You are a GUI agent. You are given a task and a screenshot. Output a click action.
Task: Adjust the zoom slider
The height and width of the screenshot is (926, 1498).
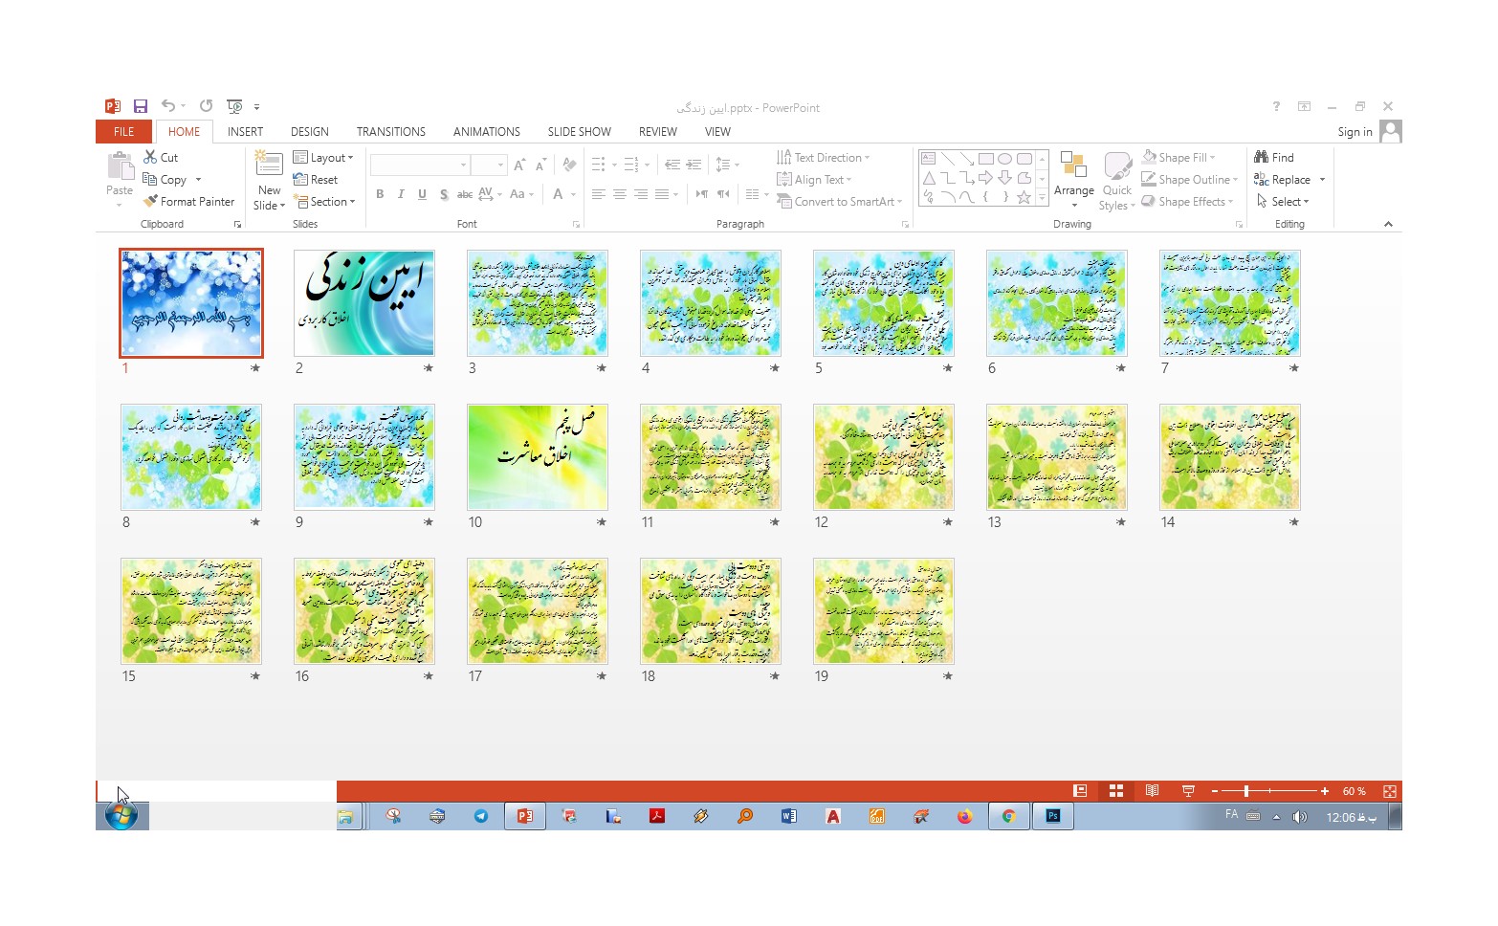click(x=1246, y=791)
